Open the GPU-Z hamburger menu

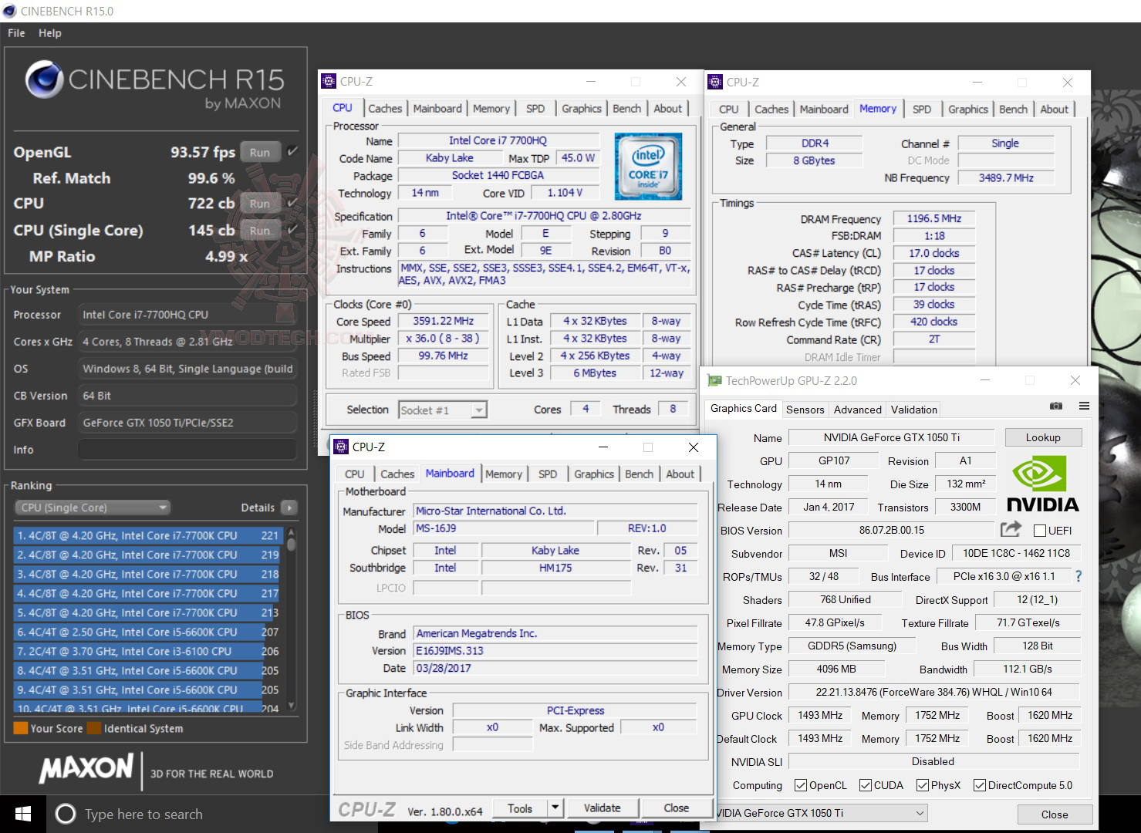pos(1084,406)
